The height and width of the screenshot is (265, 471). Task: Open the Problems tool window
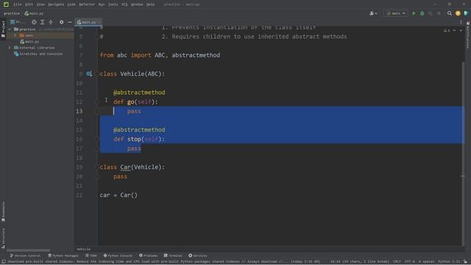pos(149,255)
